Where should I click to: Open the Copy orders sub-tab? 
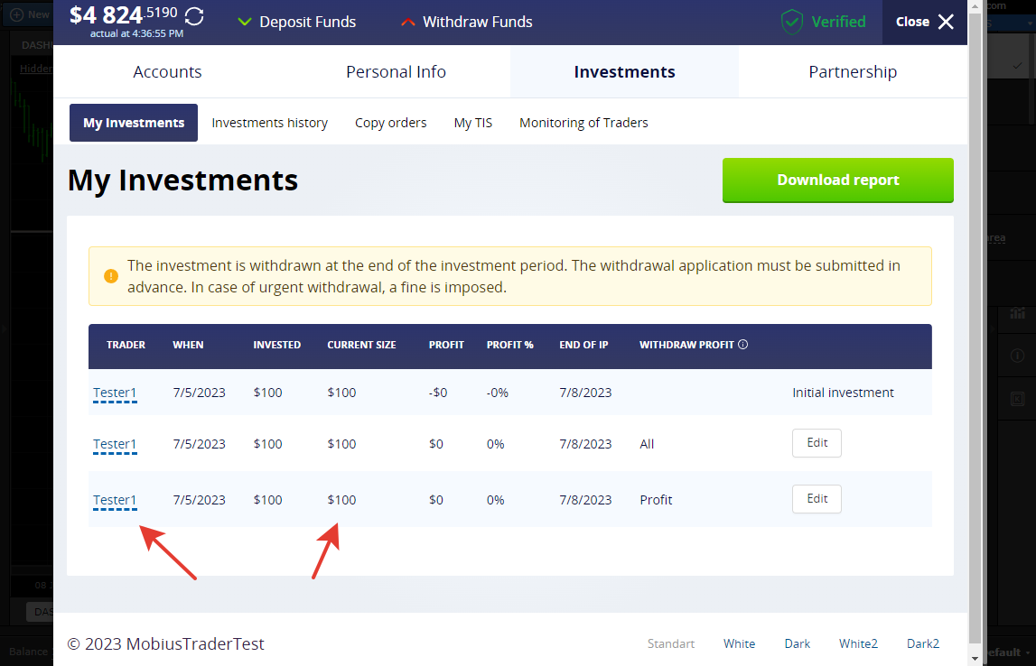[390, 123]
